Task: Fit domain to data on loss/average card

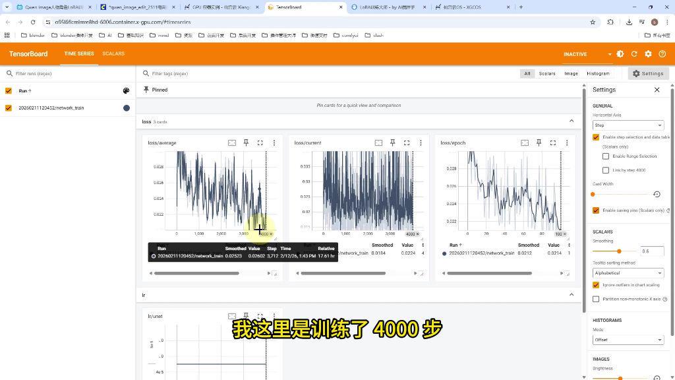Action: pos(231,142)
